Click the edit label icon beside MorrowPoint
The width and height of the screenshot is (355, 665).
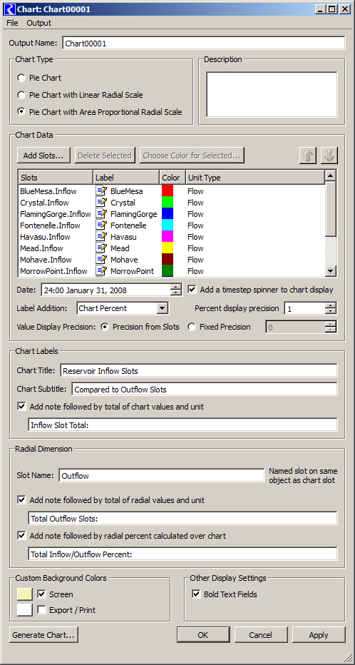coord(101,271)
